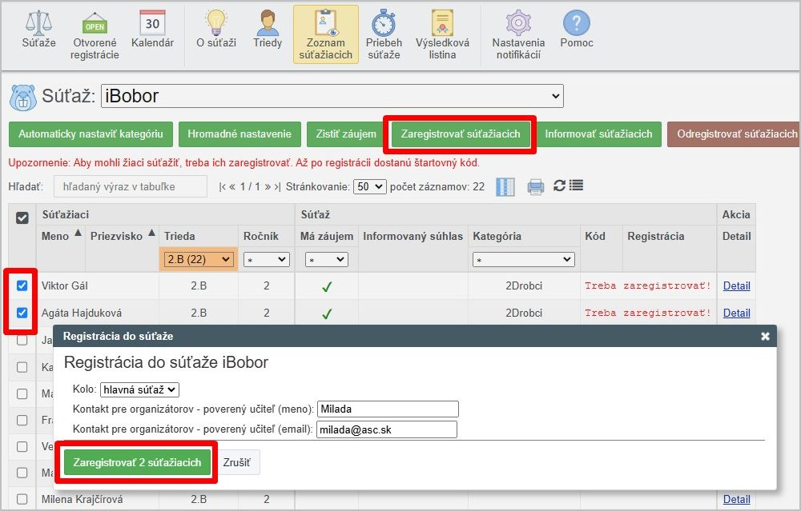
Task: Uncheck the checkbox for Viktor Gál
Action: [x=22, y=285]
